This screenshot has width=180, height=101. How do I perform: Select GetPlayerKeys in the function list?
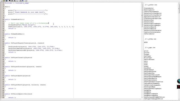pyautogui.click(x=150, y=87)
